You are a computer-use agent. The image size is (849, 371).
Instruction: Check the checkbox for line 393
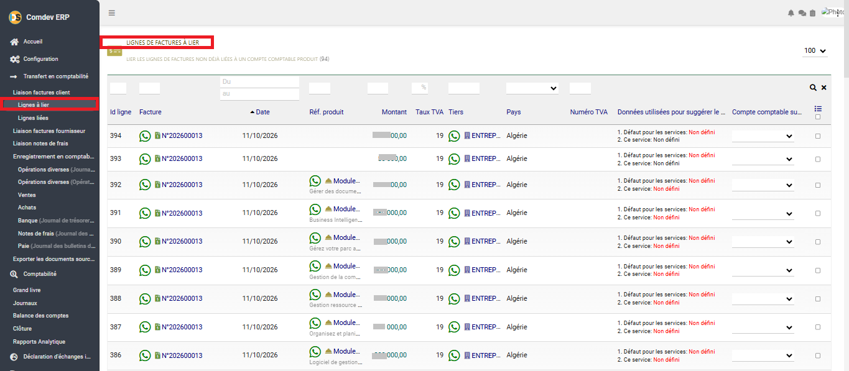[x=818, y=159]
